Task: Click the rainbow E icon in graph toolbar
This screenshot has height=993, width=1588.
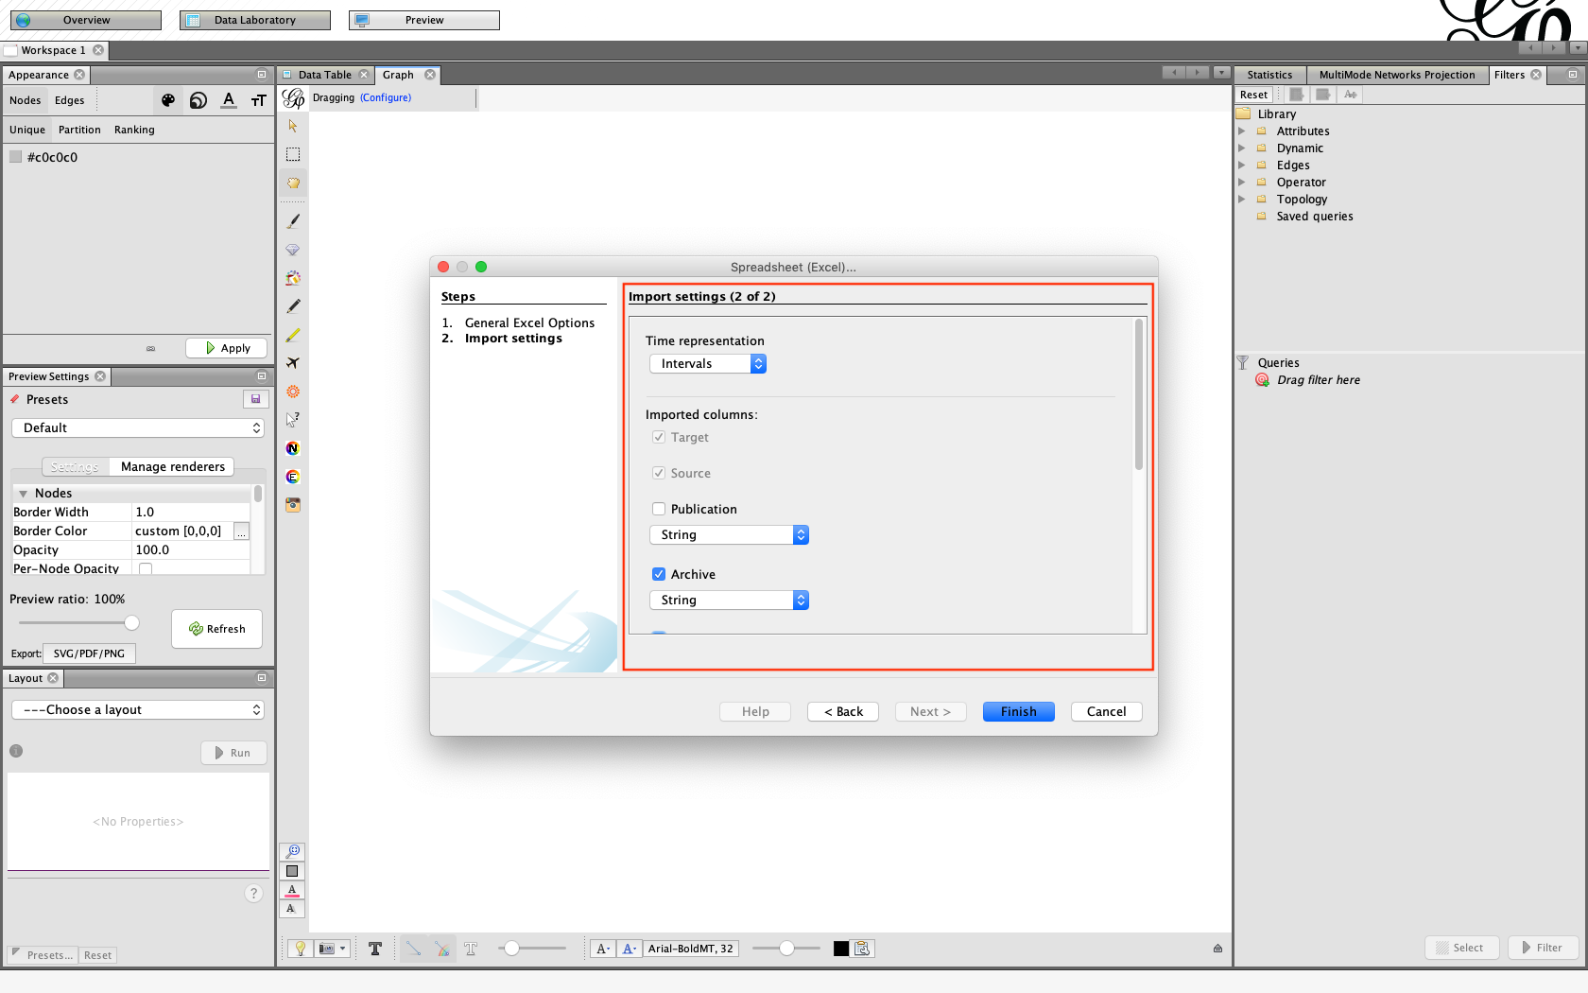Action: [293, 477]
